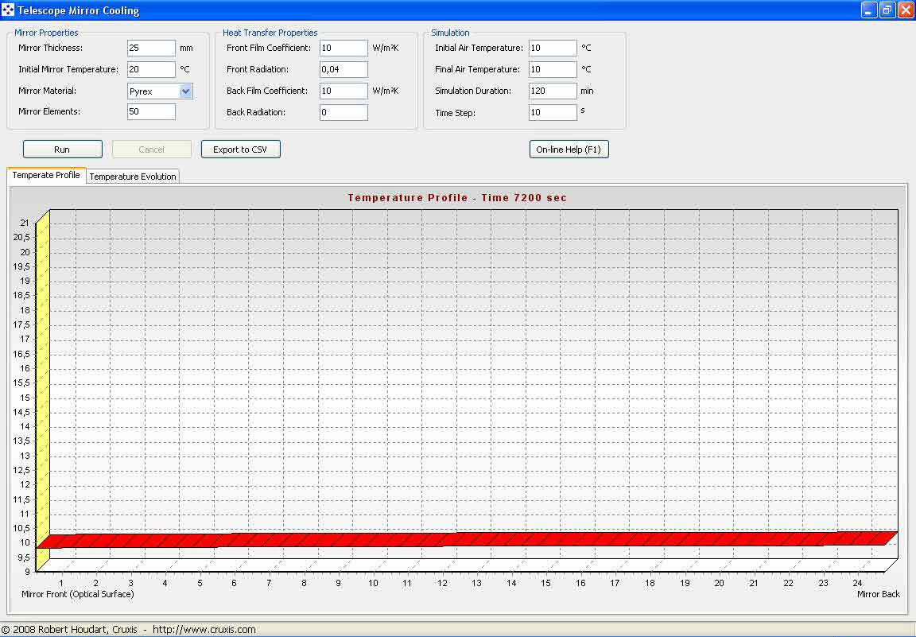Export results with Export to CSV
916x637 pixels.
pyautogui.click(x=240, y=150)
